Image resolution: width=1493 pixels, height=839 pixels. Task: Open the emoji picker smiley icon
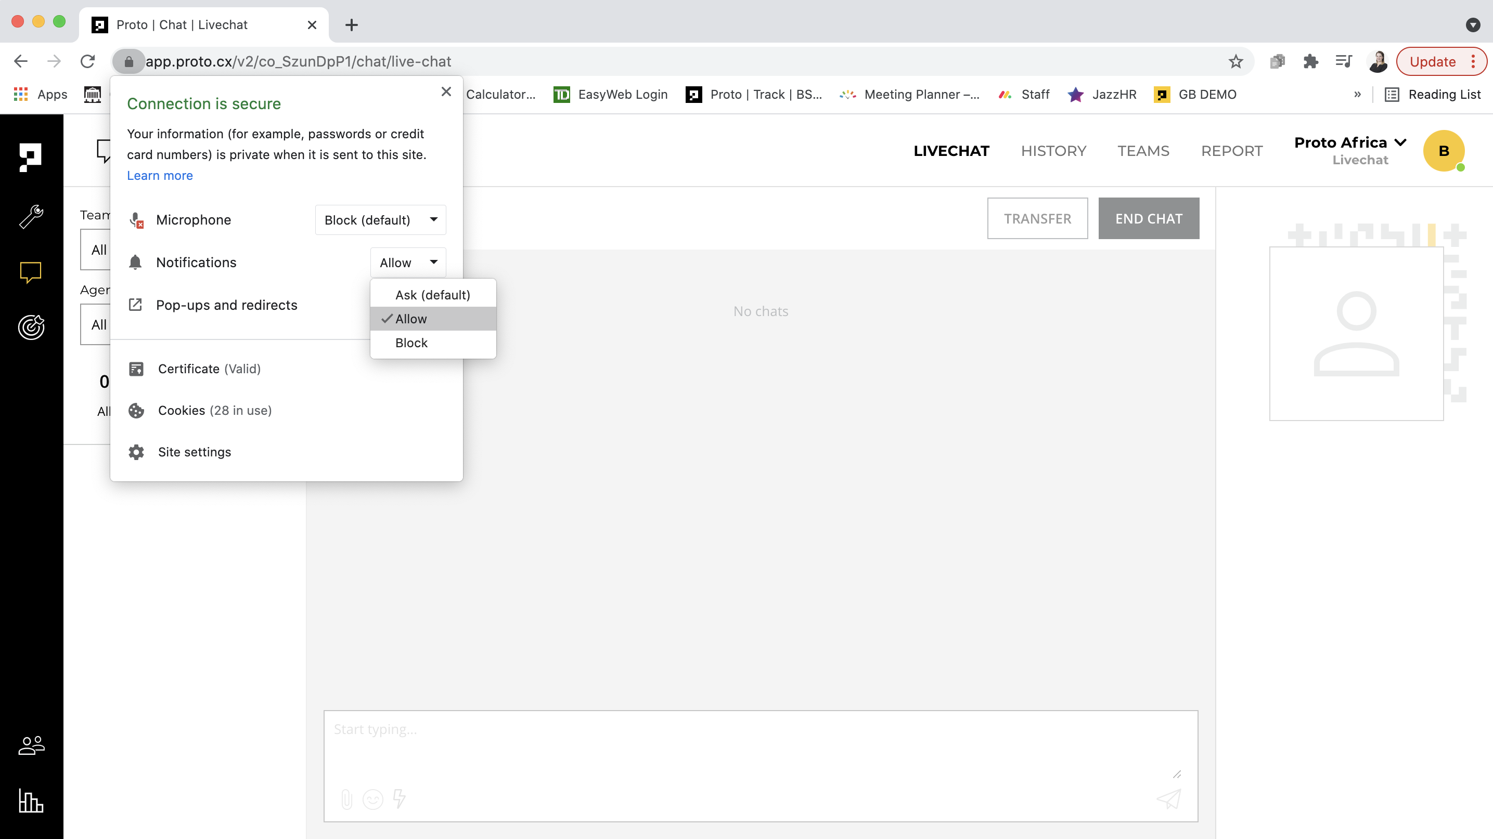372,799
